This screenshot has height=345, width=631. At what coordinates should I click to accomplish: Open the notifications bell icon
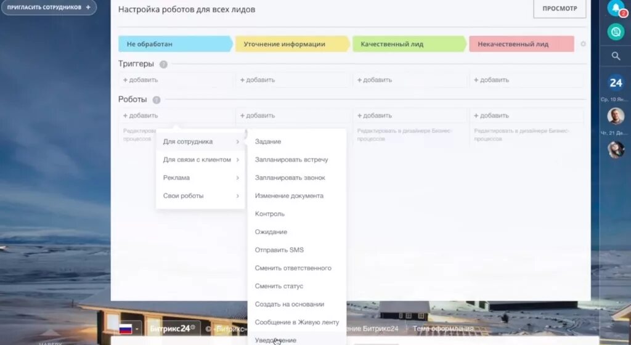pyautogui.click(x=616, y=8)
